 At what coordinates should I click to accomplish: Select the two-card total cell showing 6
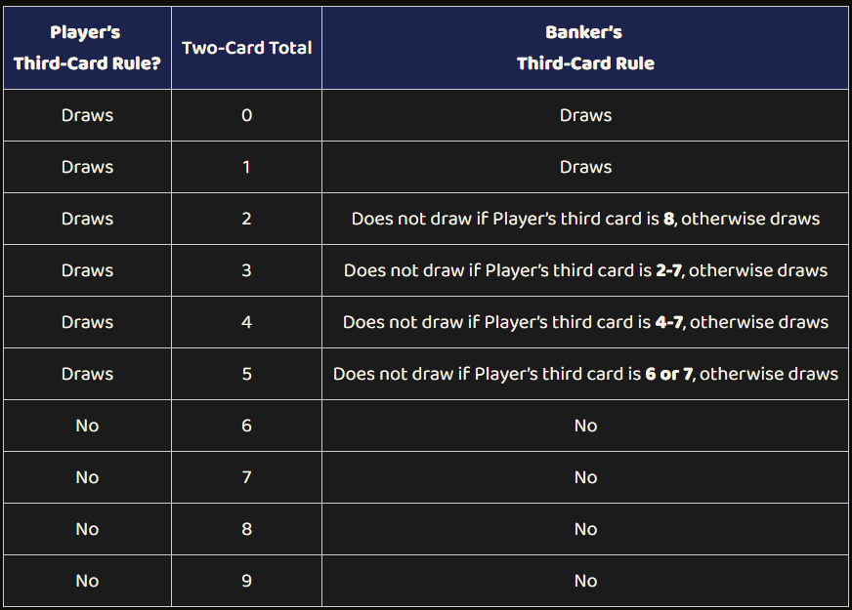246,426
